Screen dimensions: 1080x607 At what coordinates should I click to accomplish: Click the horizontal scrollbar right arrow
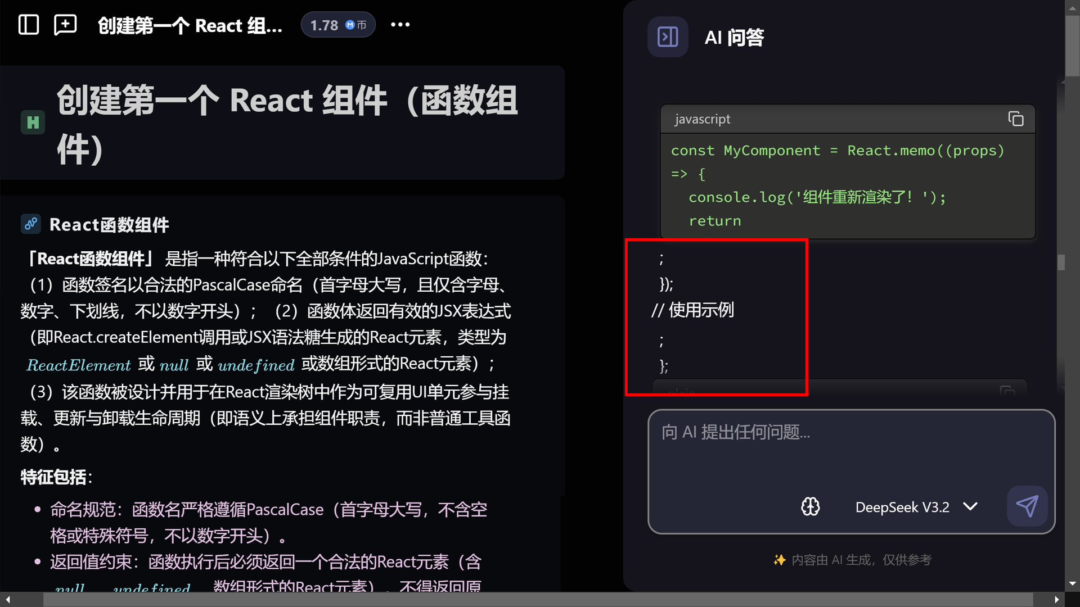1056,600
